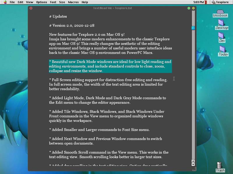233x174 pixels.
Task: Click the blue vertical scrollbar thumb
Action: pos(193,28)
